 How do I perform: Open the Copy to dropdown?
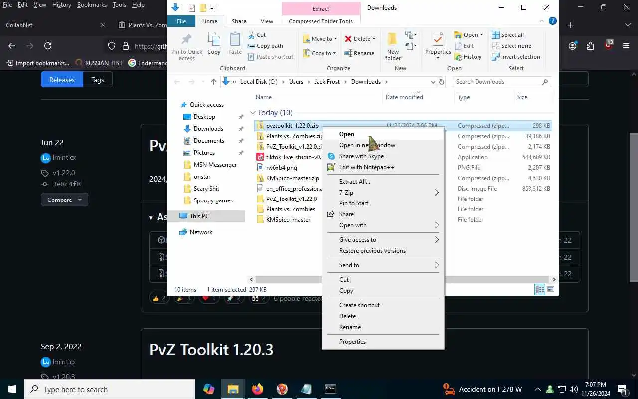pyautogui.click(x=320, y=53)
